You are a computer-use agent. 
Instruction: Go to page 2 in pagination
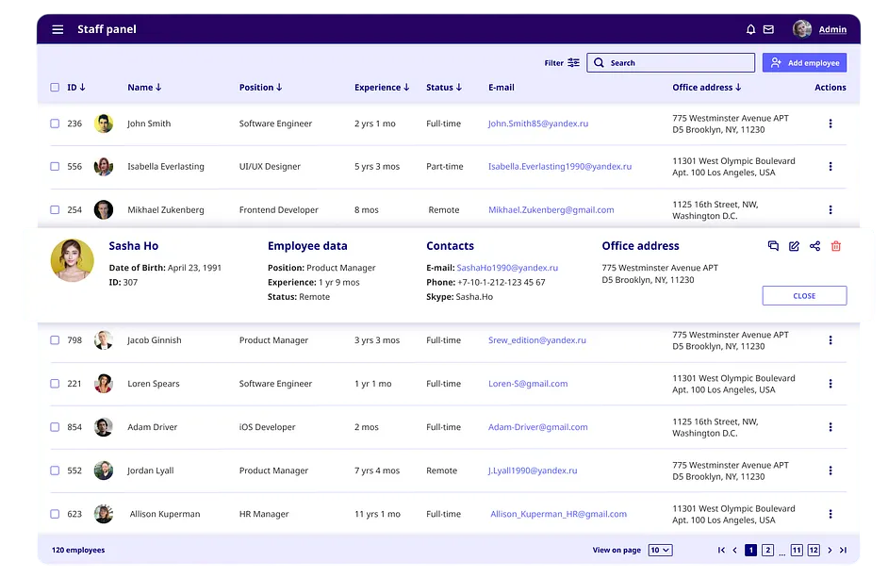(x=767, y=550)
